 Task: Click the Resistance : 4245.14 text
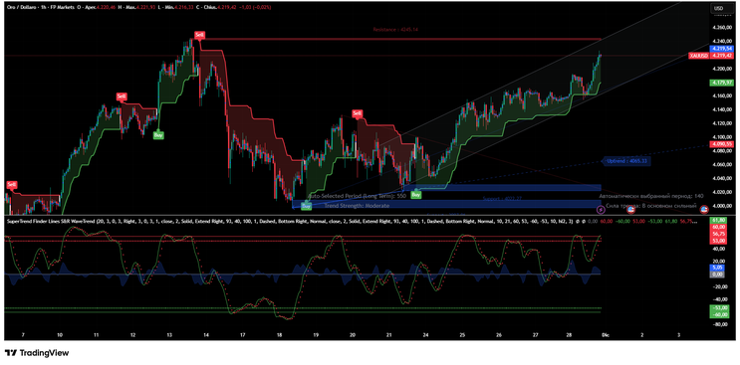395,29
